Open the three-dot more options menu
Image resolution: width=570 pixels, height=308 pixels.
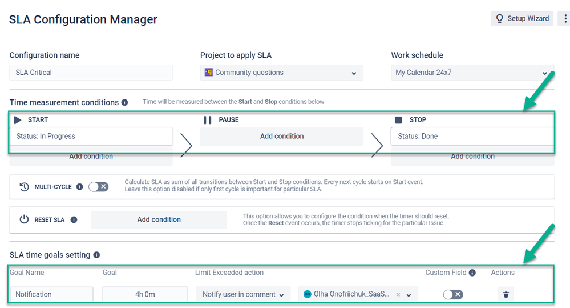coord(565,18)
